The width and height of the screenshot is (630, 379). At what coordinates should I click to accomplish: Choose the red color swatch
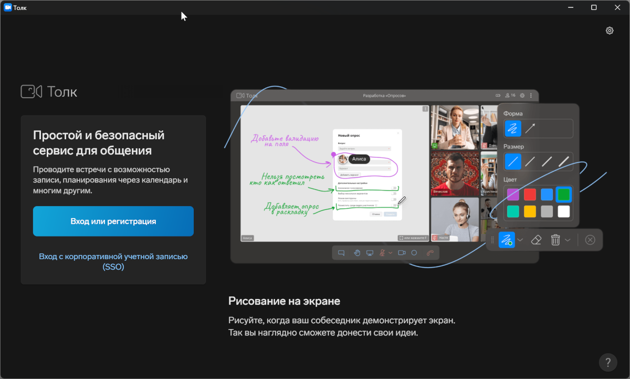coord(530,195)
